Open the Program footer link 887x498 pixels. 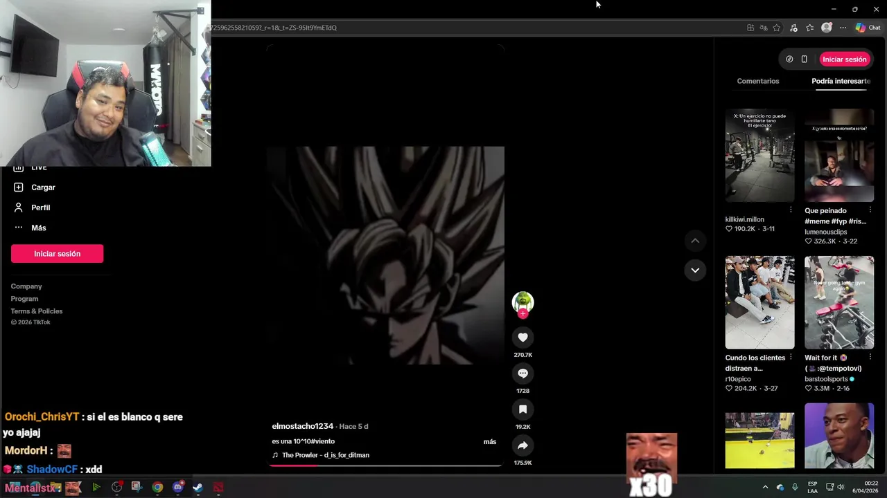(x=24, y=299)
